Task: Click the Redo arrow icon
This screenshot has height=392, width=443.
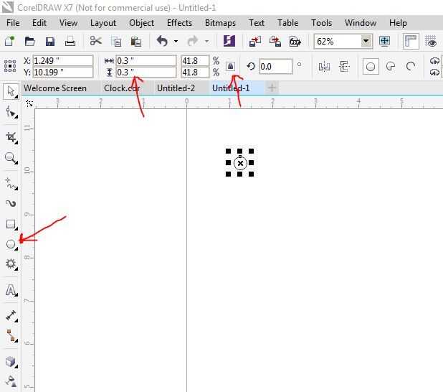Action: [x=193, y=42]
